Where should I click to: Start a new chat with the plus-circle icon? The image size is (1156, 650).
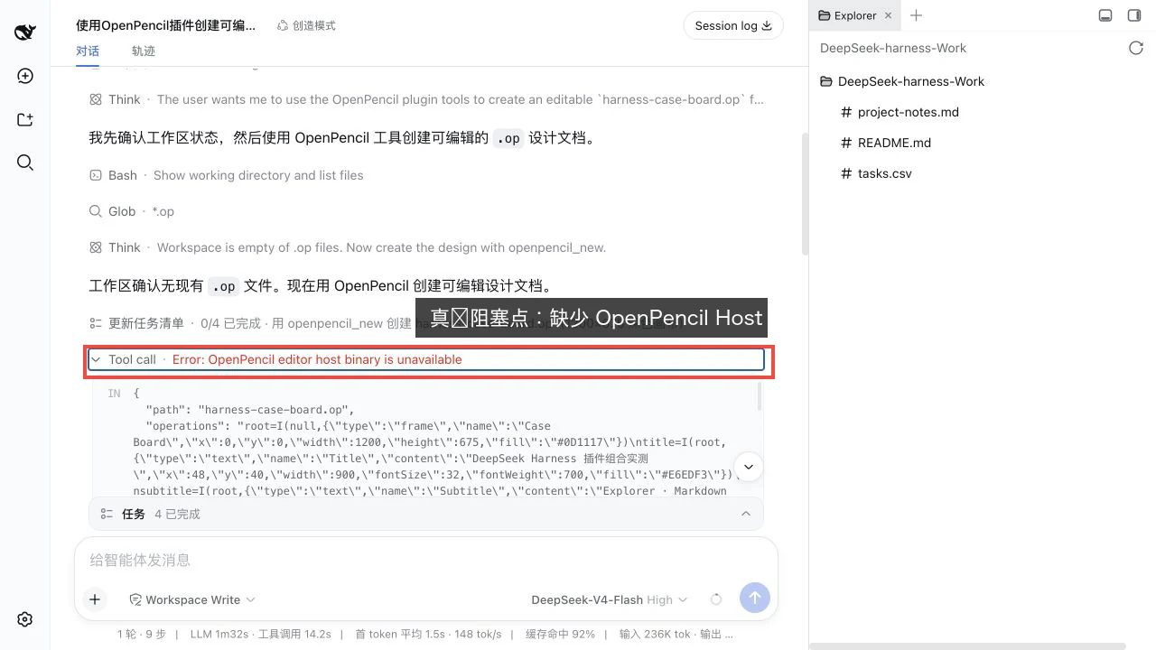pyautogui.click(x=25, y=76)
